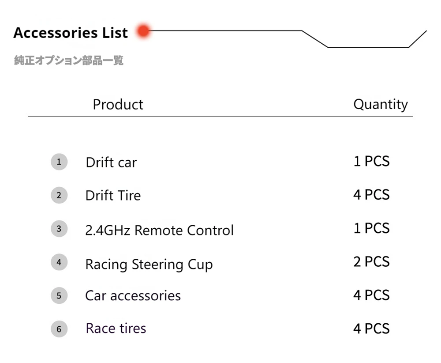Click the number 4 circle badge
Viewport: 441px width, 363px height.
tap(59, 263)
